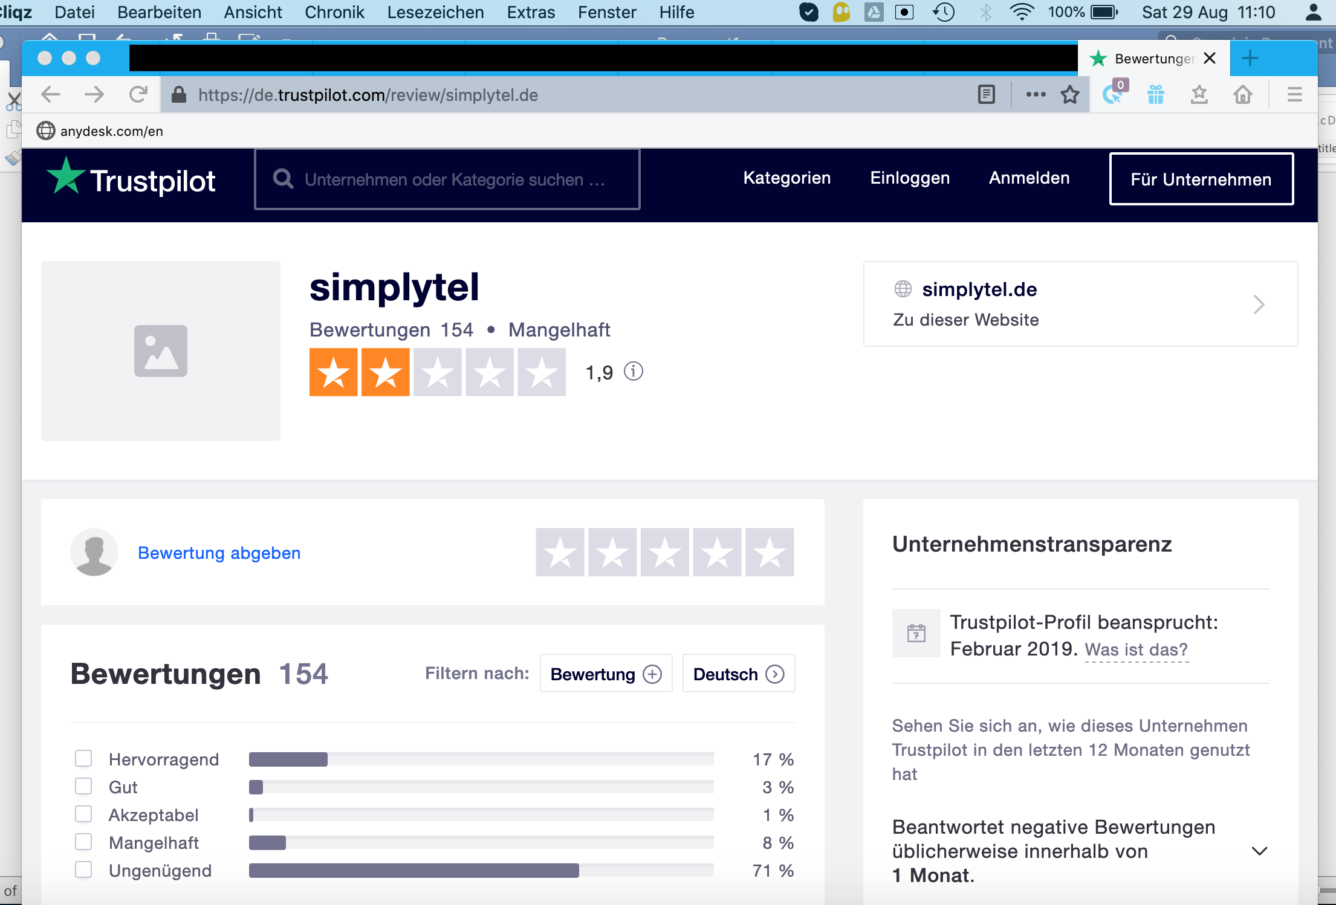Click the globe icon beside simplytel.de
The image size is (1336, 905).
903,289
